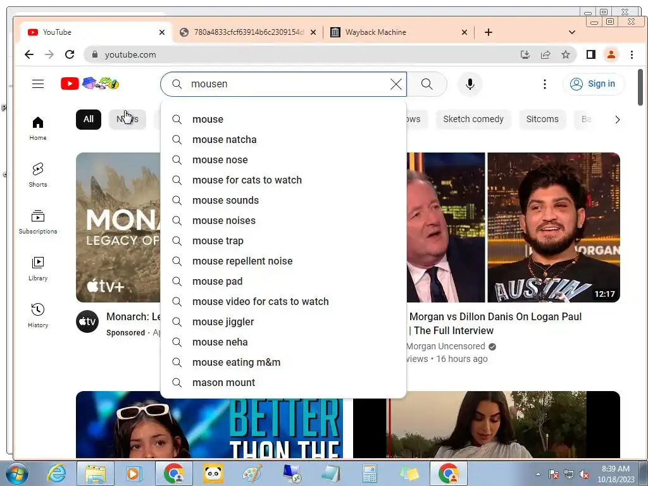Open Library from the sidebar
The image size is (648, 486).
[37, 268]
